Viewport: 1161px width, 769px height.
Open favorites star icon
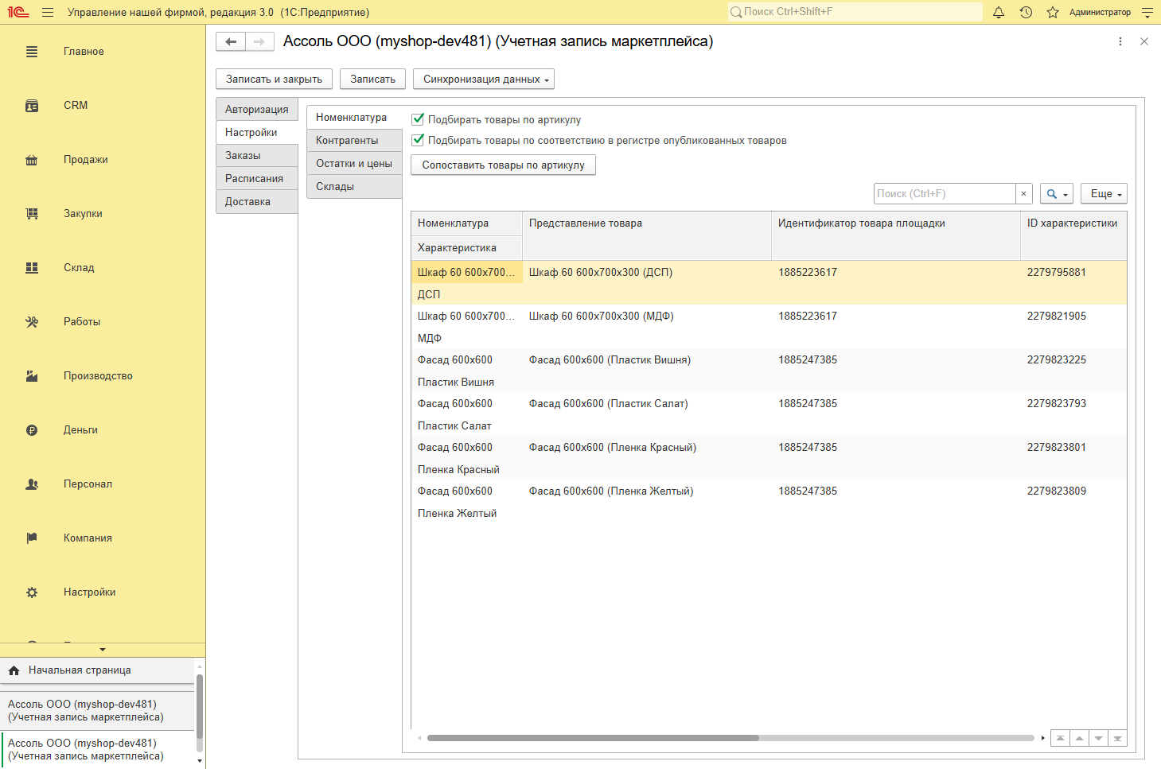[x=1053, y=13]
